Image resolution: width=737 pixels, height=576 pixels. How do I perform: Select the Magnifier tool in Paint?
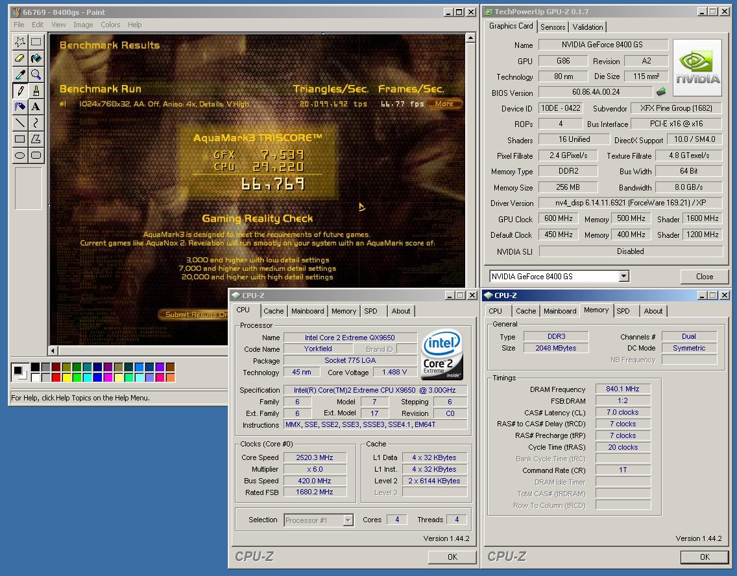[36, 74]
